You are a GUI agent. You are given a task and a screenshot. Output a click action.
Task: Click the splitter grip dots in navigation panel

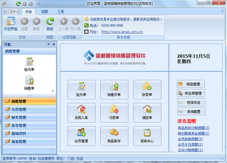click(30, 96)
